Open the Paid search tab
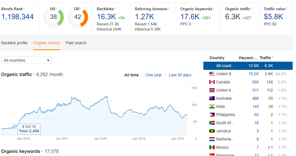Screen dimensions: 296x156 [76, 43]
